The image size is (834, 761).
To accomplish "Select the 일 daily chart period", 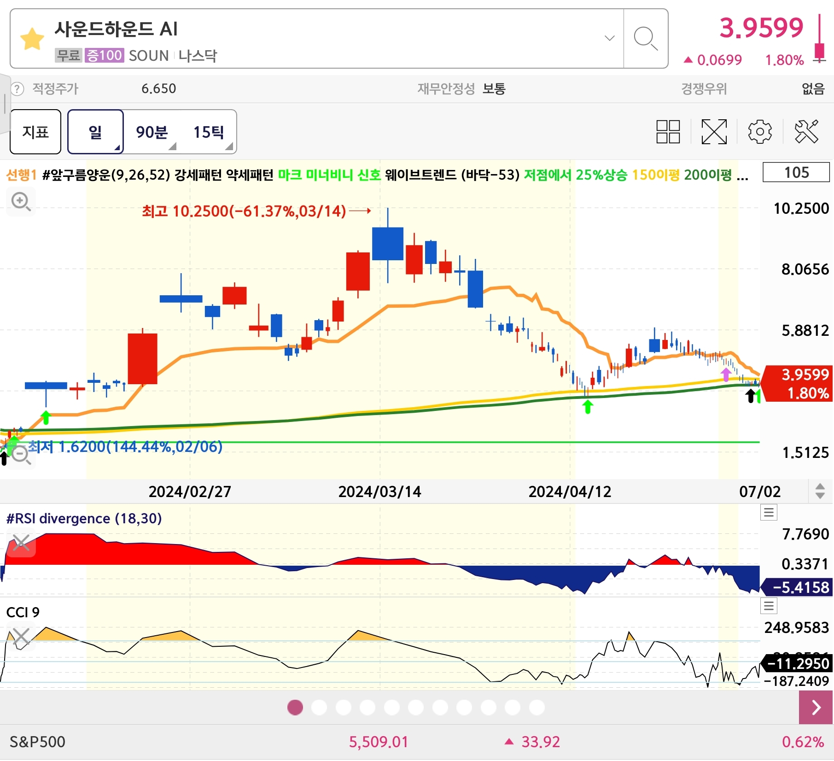I will (95, 132).
